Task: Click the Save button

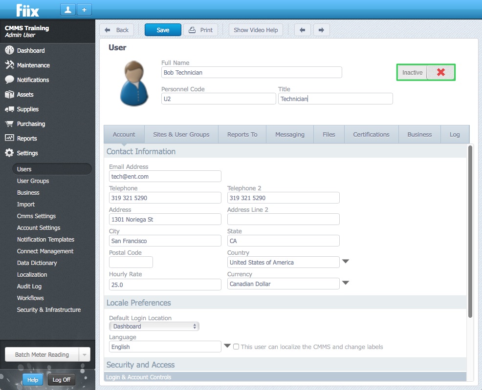Action: click(163, 30)
